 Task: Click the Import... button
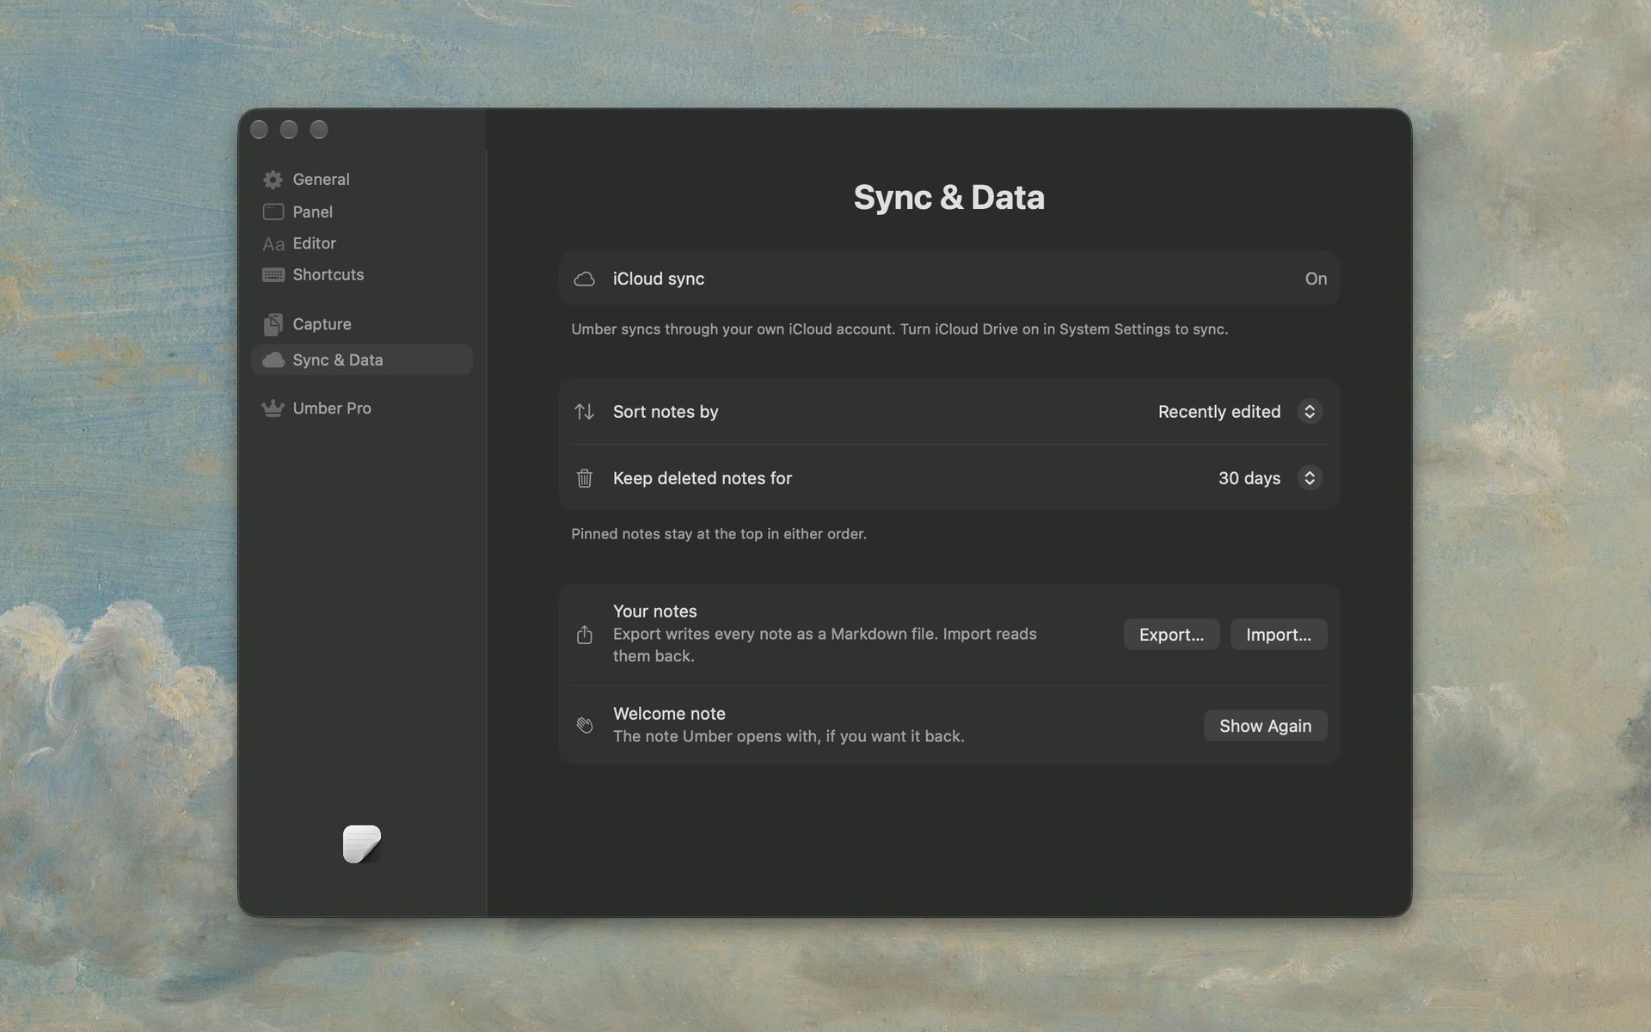tap(1279, 635)
